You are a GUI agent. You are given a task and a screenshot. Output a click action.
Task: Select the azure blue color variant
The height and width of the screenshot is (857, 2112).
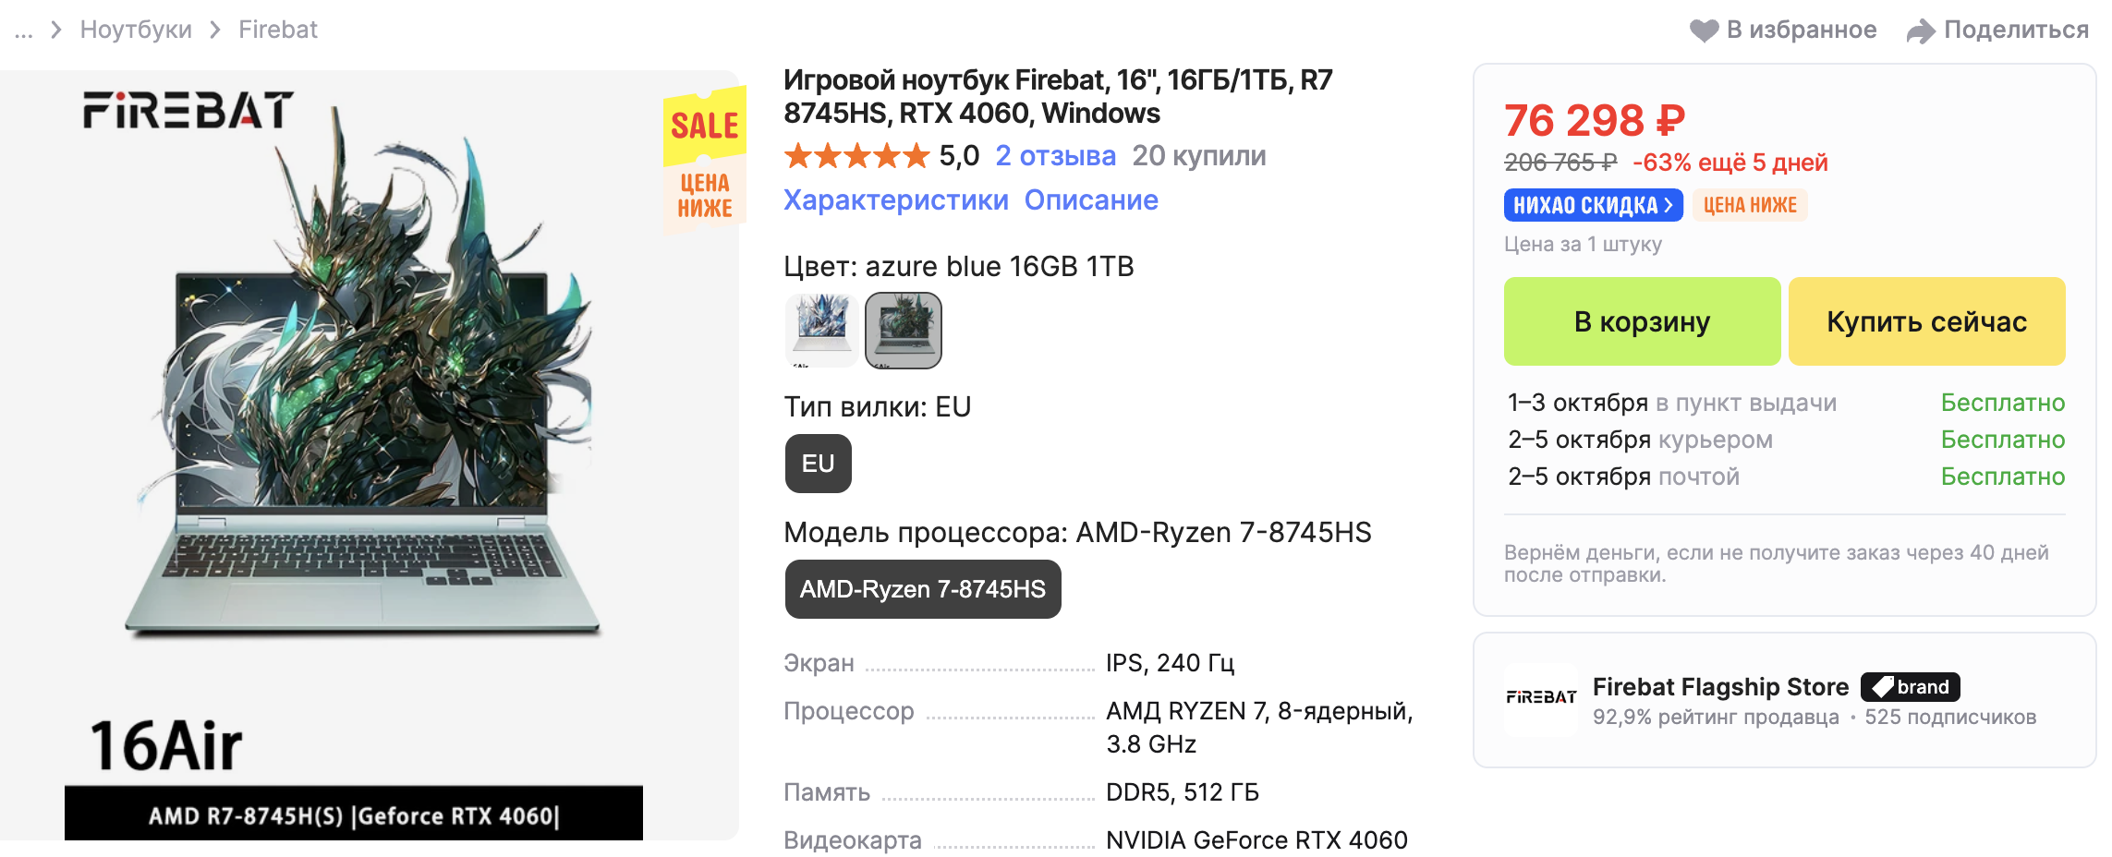903,331
